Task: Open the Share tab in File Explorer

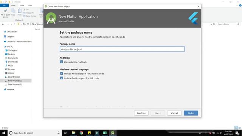Action: (x=22, y=5)
